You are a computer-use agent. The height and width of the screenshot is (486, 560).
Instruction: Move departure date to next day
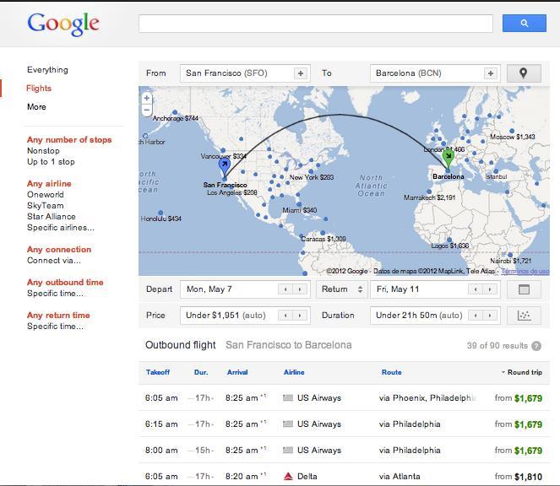300,289
